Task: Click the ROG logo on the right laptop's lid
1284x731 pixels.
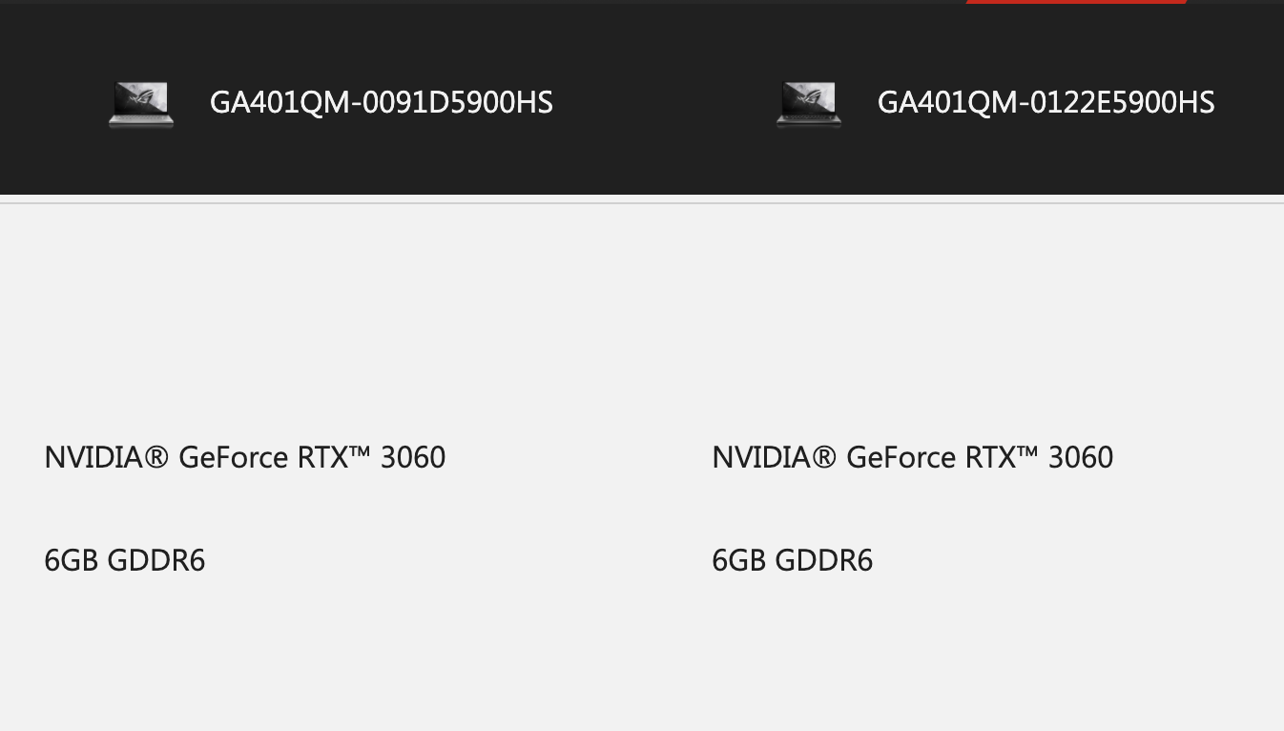Action: [x=811, y=98]
